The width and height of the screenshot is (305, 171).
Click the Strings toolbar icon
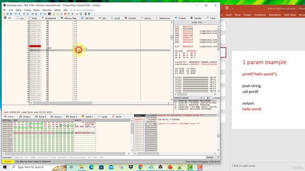(x=77, y=14)
